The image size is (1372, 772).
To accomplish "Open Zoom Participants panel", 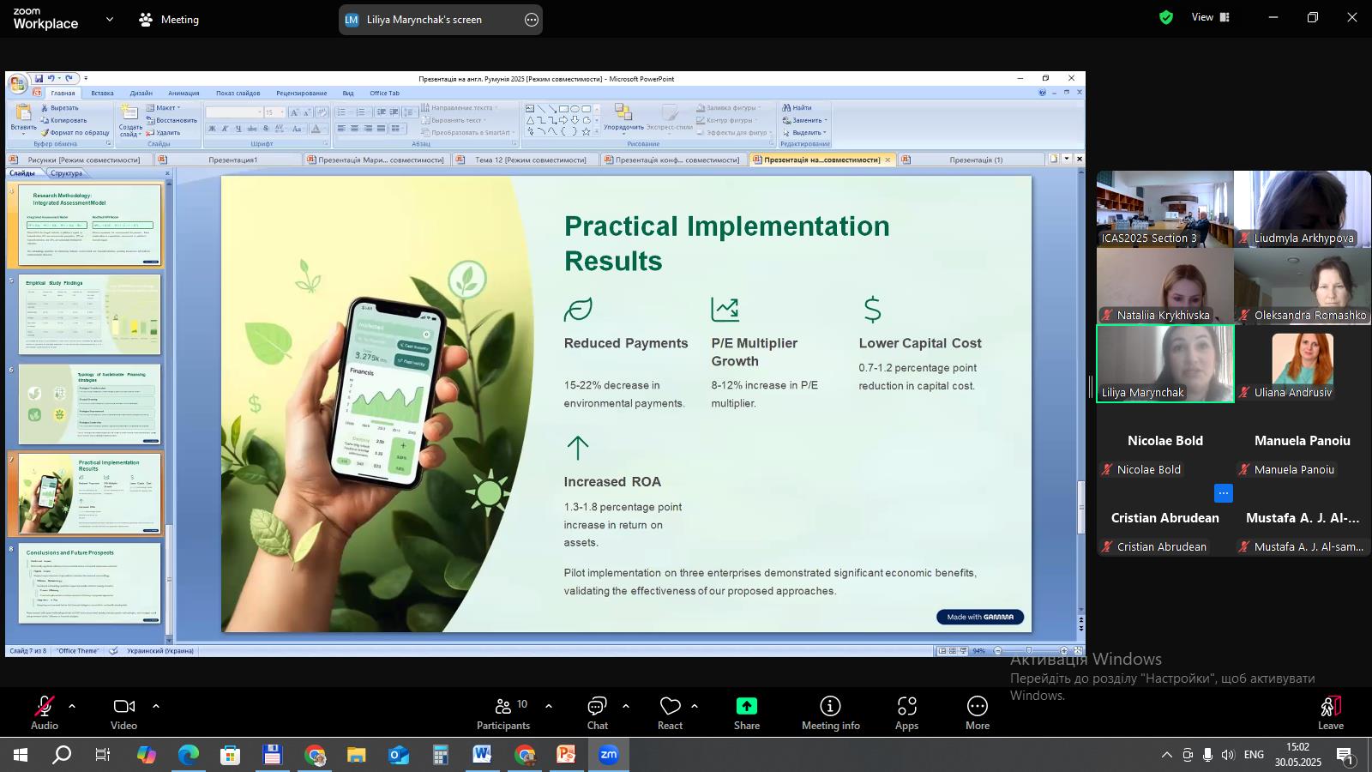I will tap(503, 714).
